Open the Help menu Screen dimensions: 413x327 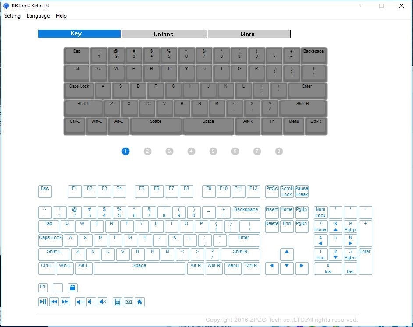pyautogui.click(x=61, y=16)
